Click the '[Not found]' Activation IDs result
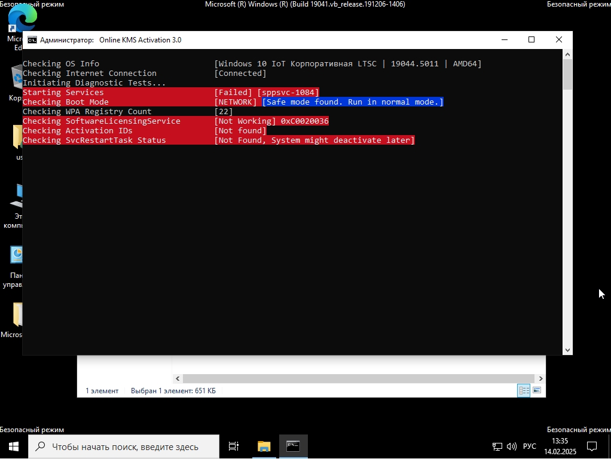The image size is (611, 459). pyautogui.click(x=240, y=130)
